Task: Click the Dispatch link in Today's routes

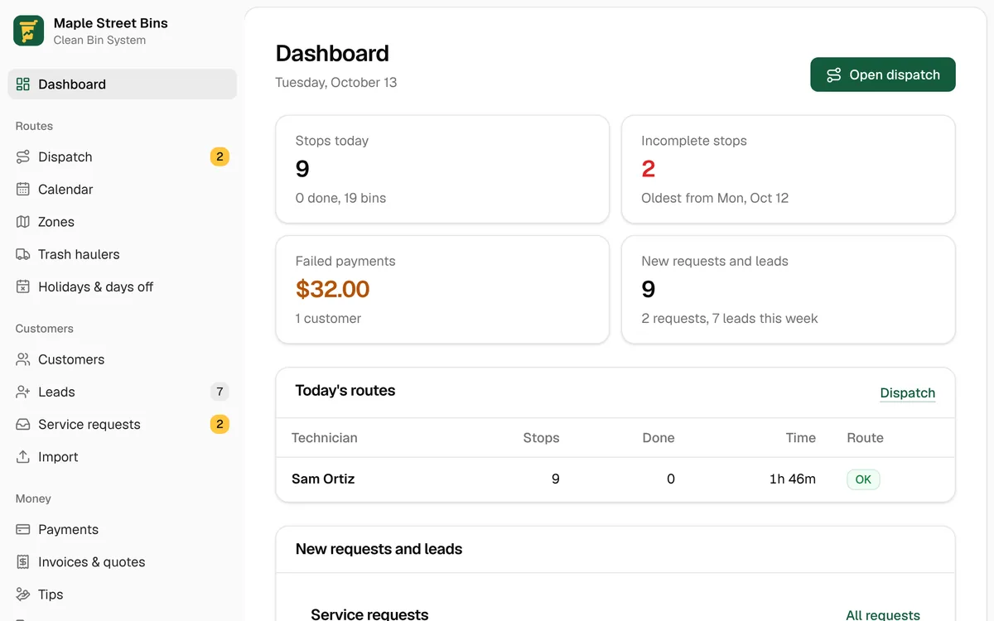Action: pyautogui.click(x=908, y=393)
